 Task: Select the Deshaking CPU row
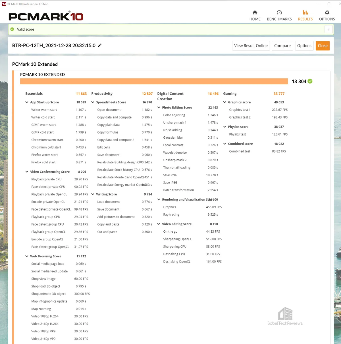pyautogui.click(x=191, y=254)
